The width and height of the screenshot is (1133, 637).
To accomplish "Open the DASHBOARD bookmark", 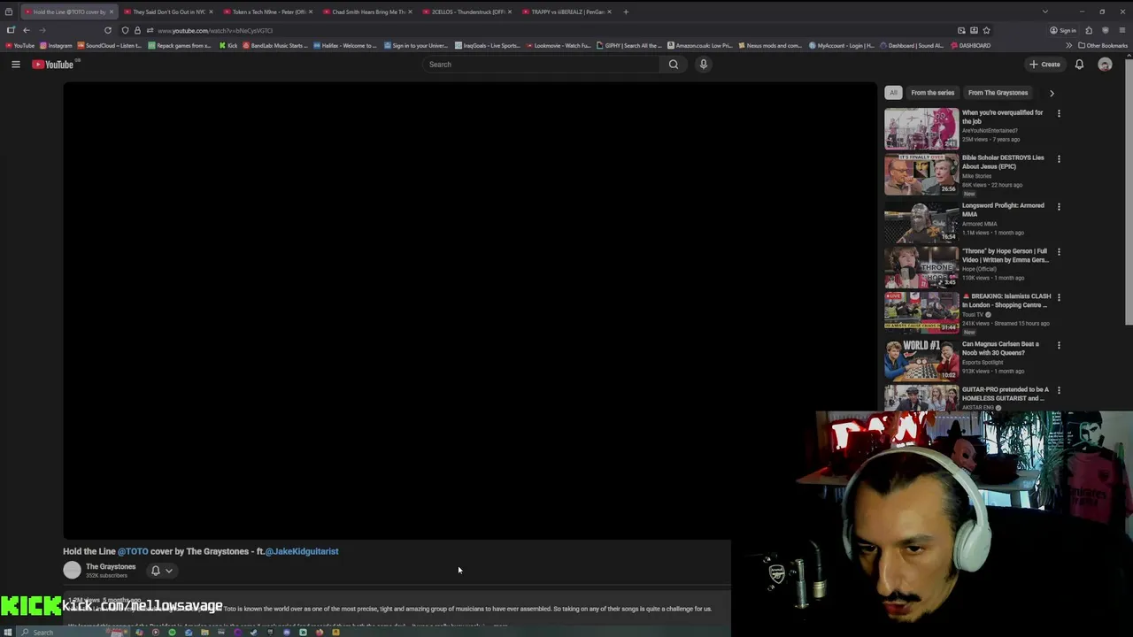I will click(970, 45).
